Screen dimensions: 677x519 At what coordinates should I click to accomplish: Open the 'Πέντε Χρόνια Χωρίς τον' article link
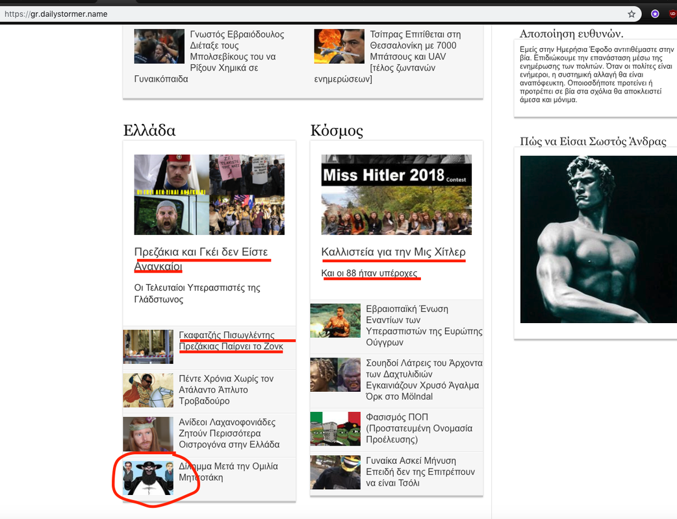click(x=226, y=390)
